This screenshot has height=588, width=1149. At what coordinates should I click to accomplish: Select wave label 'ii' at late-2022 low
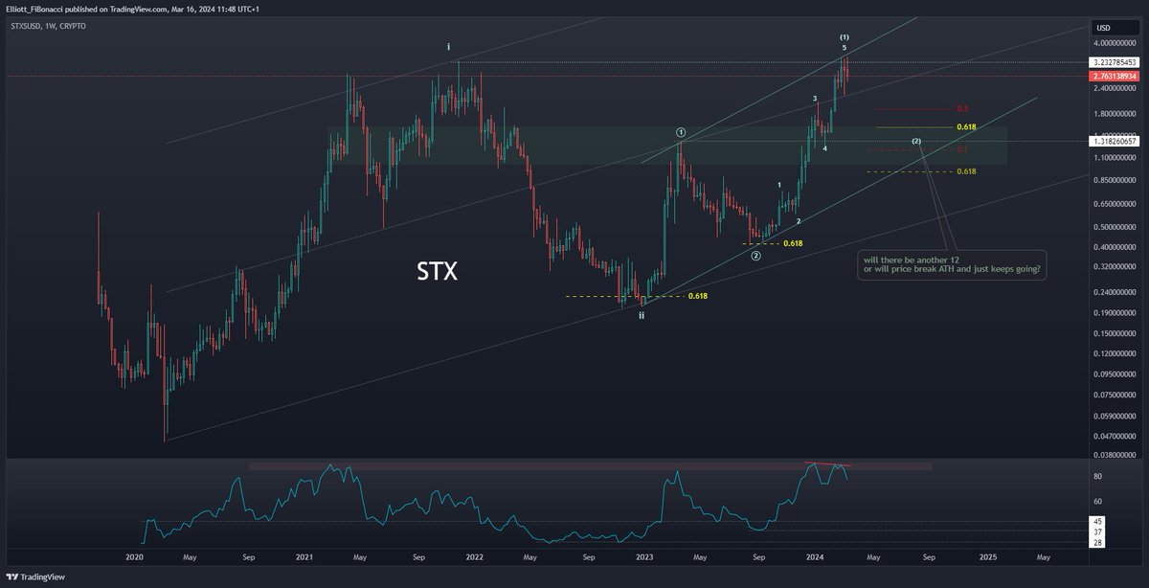642,314
